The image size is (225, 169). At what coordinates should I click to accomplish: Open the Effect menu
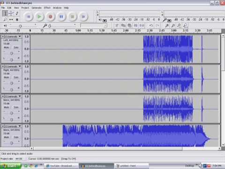pyautogui.click(x=47, y=8)
